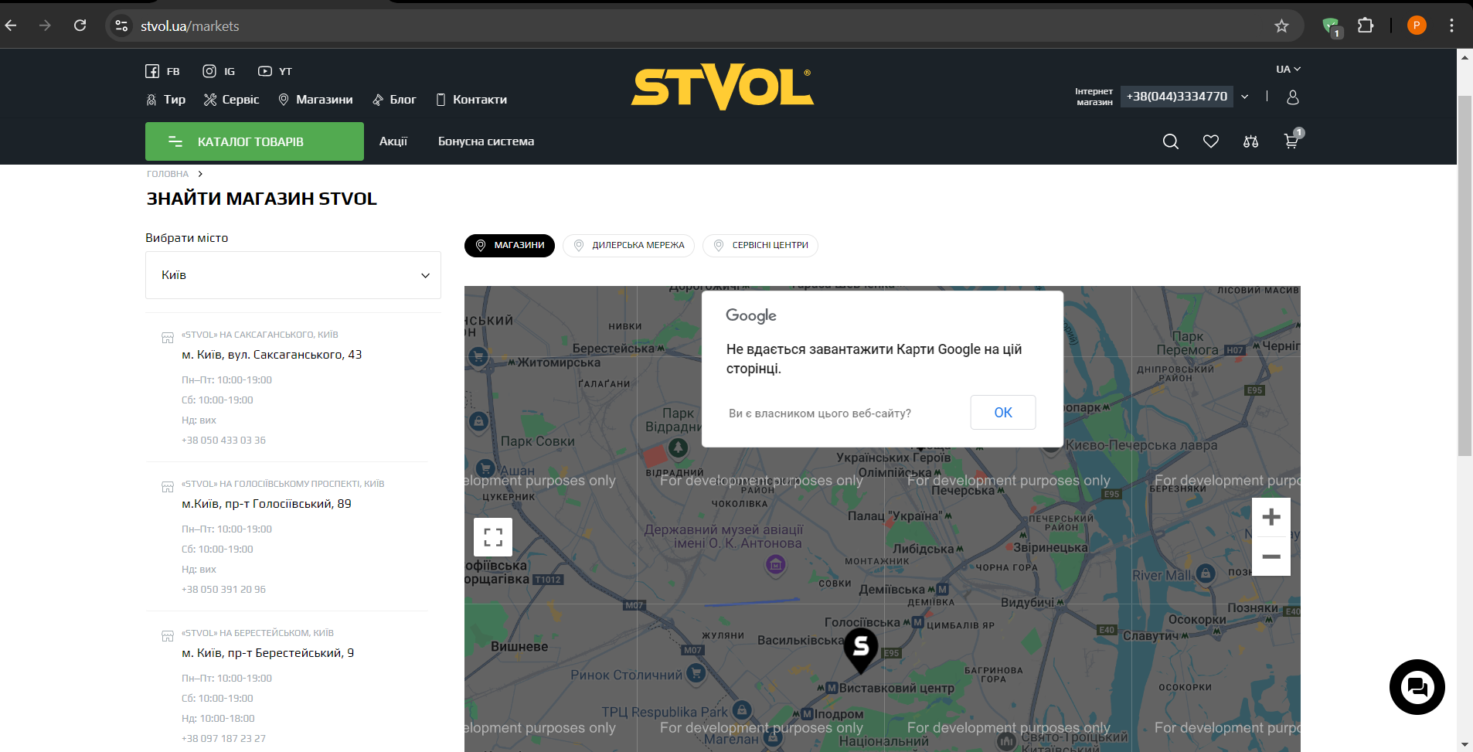Select the МАГАЗИНИ tab
The width and height of the screenshot is (1473, 752).
509,246
